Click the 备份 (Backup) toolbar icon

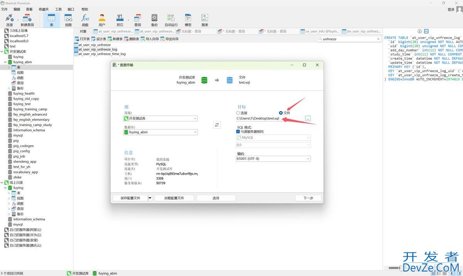click(x=154, y=20)
